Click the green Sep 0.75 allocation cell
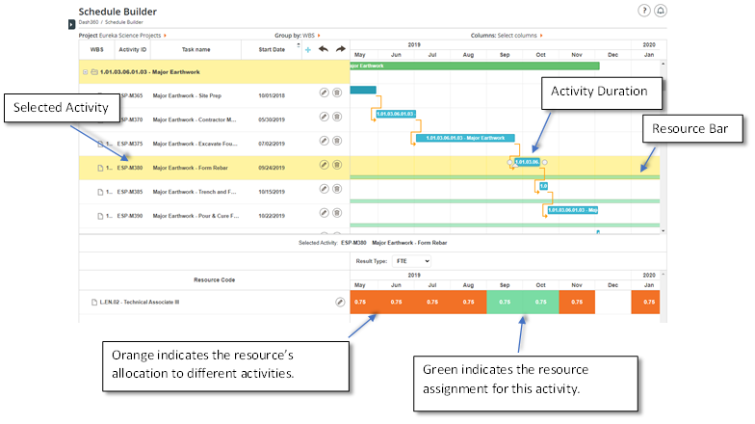This screenshot has height=424, width=755. (505, 303)
